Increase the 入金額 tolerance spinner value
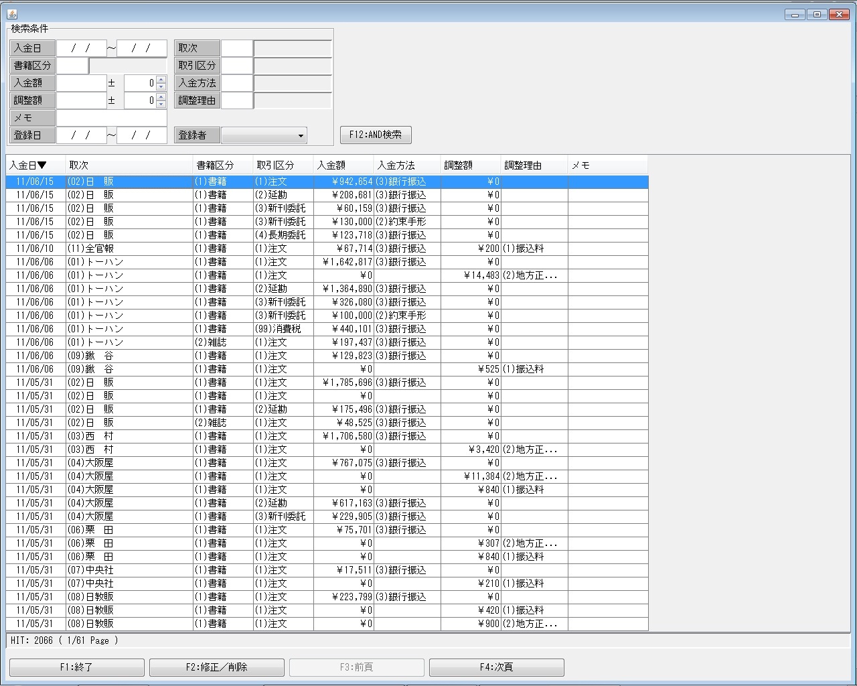Screen dimensions: 857x686 [x=161, y=80]
